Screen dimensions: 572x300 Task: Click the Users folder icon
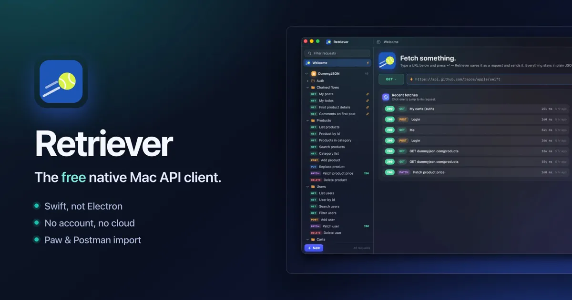[x=313, y=187]
